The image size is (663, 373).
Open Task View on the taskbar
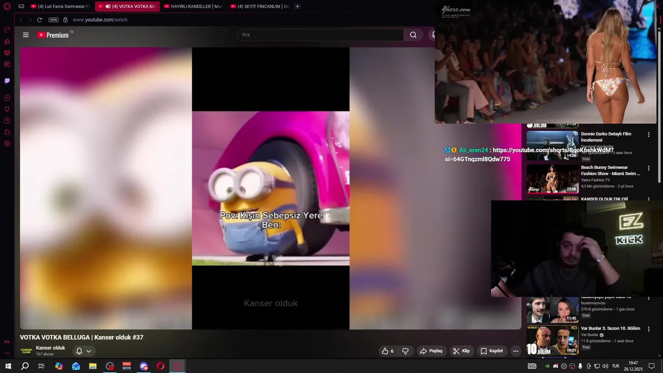click(41, 366)
